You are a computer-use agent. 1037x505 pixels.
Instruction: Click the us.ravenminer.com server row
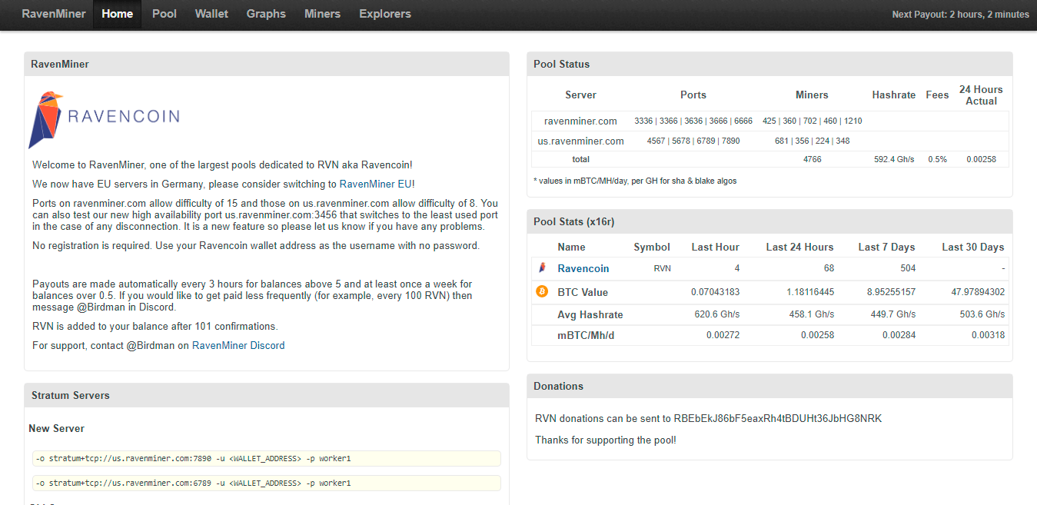(770, 141)
